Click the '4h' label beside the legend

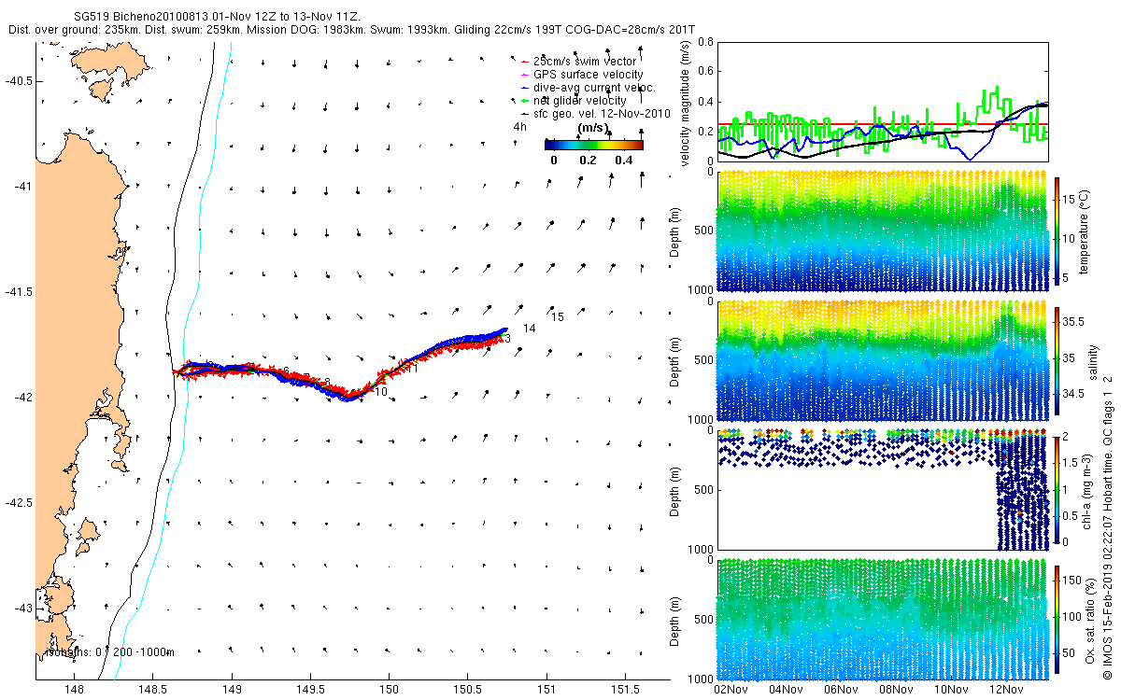519,127
